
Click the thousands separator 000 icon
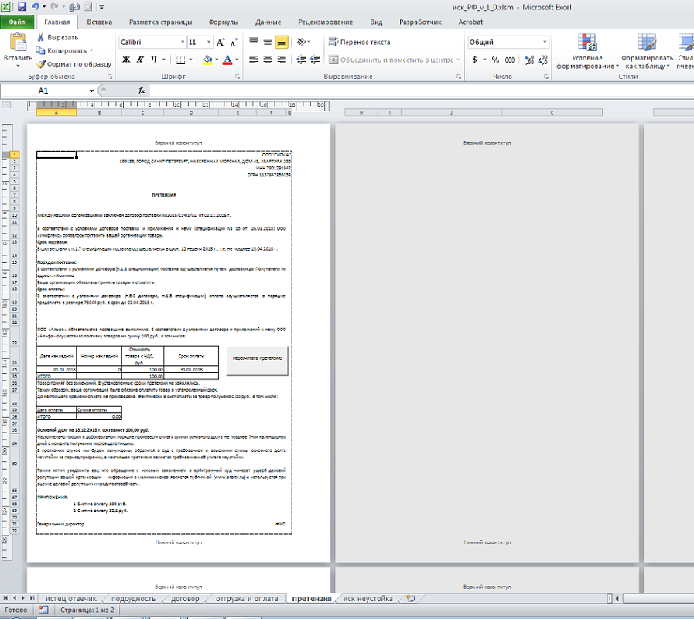509,60
